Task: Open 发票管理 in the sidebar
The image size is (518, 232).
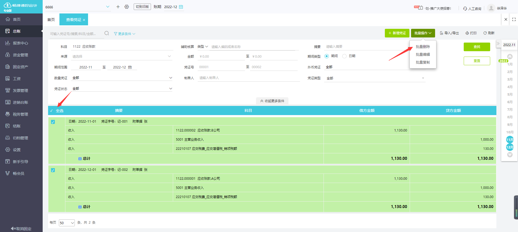Action: pos(21,91)
